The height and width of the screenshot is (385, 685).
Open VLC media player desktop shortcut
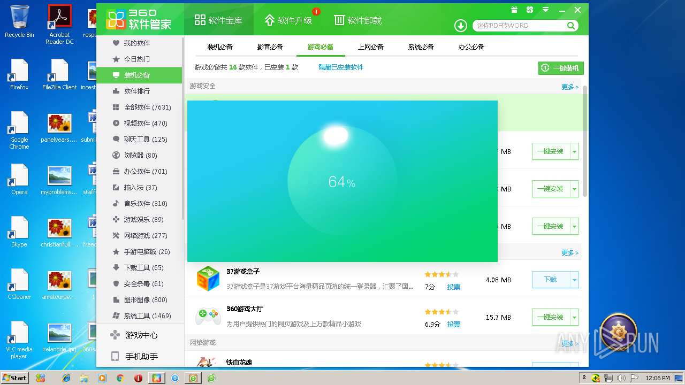point(19,340)
